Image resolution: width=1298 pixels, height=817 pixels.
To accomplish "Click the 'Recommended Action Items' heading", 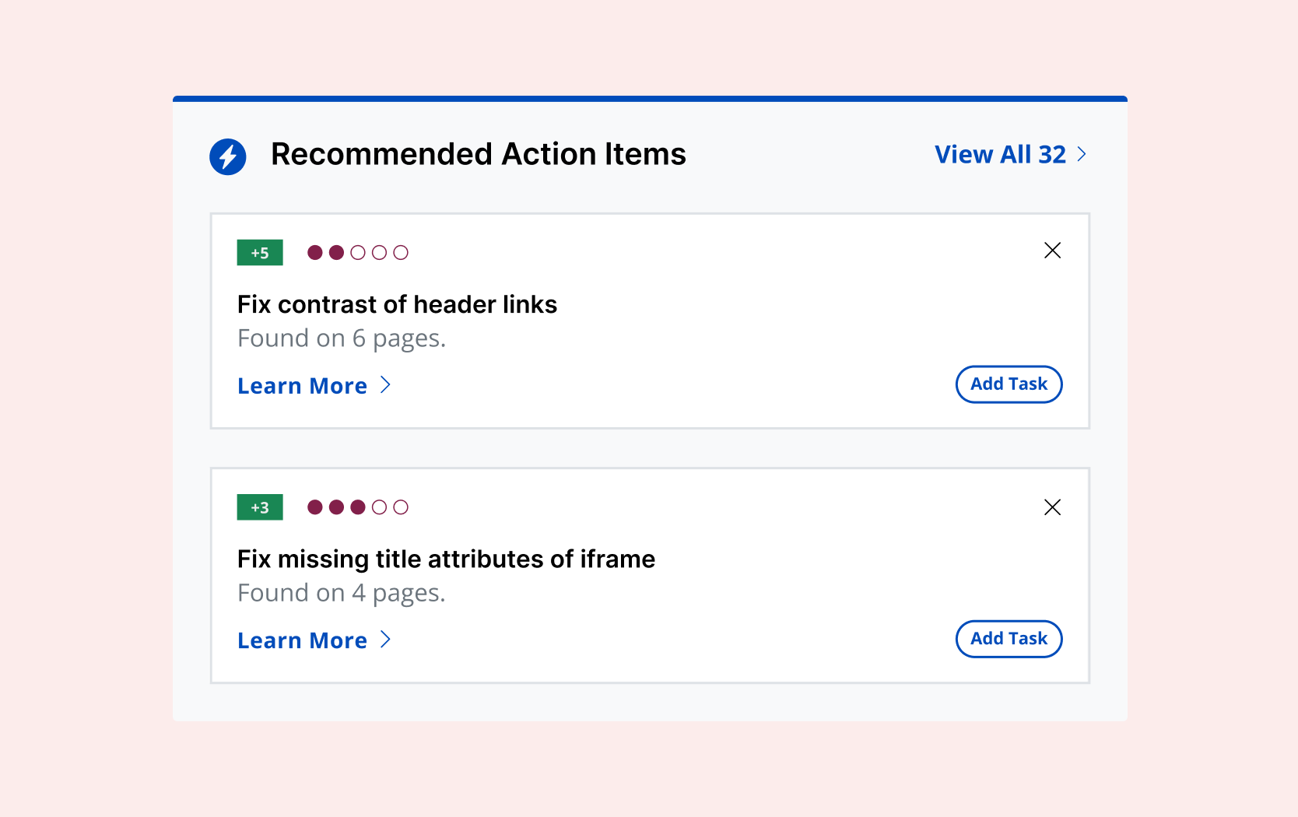I will coord(478,154).
